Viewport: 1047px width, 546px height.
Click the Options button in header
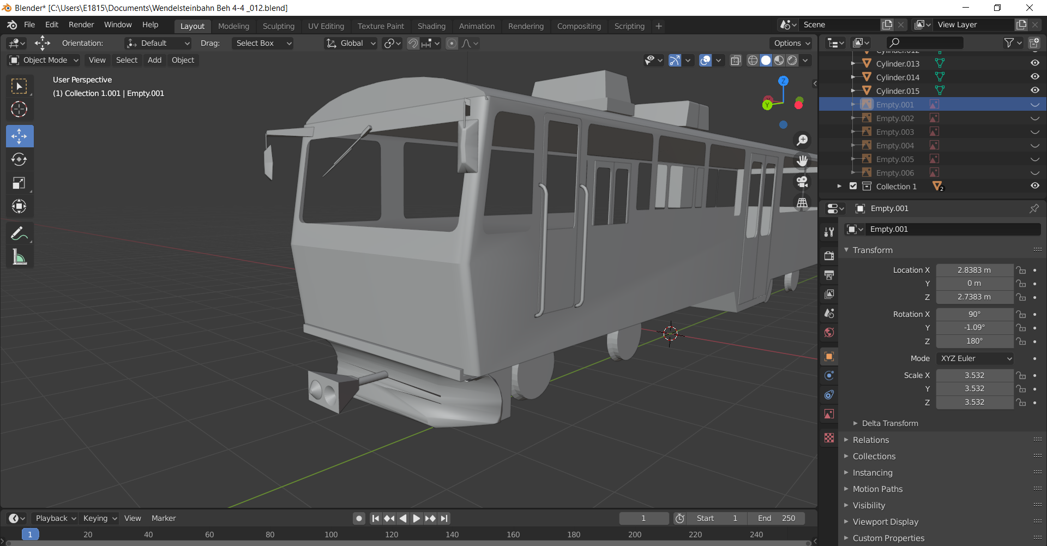click(x=792, y=43)
